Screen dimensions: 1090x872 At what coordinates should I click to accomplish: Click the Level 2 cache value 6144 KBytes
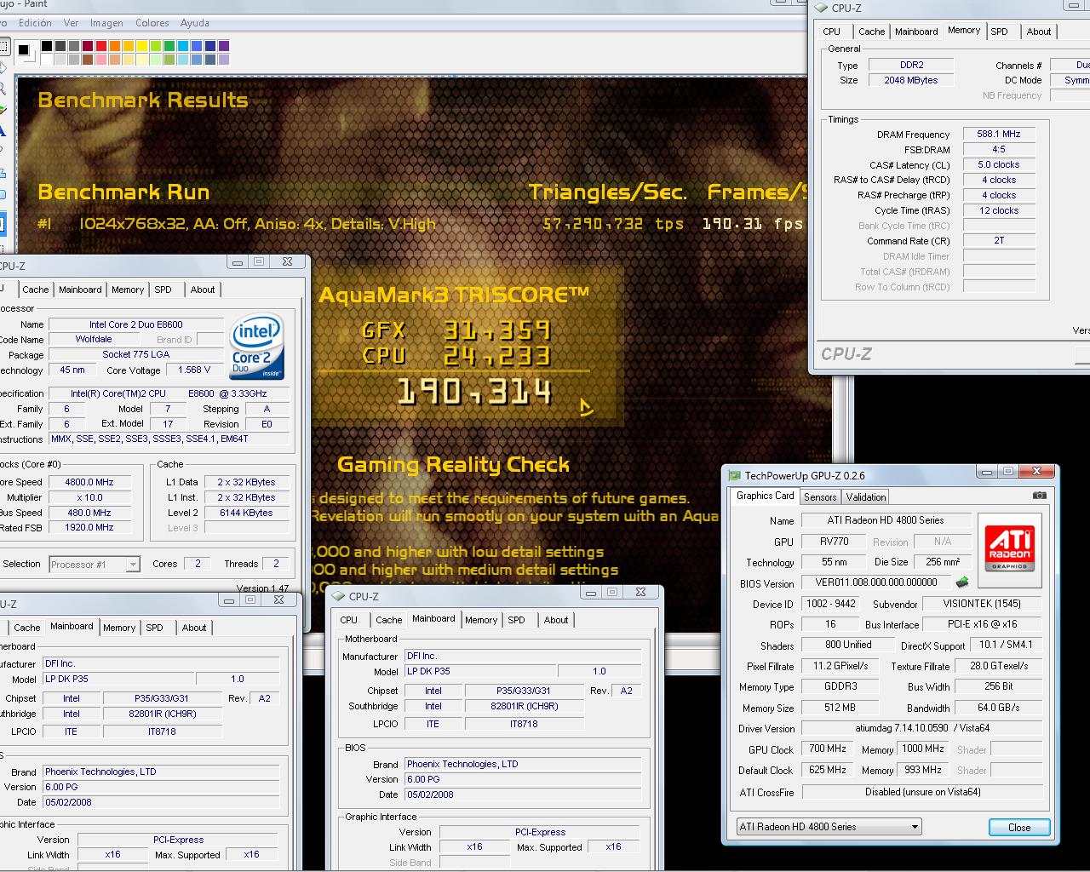pyautogui.click(x=246, y=513)
